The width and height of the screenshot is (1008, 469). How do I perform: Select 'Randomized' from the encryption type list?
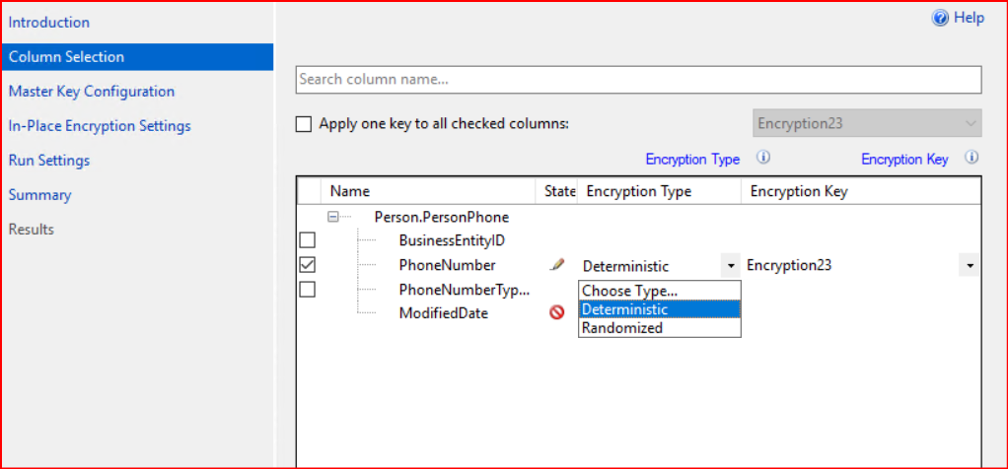(x=622, y=328)
